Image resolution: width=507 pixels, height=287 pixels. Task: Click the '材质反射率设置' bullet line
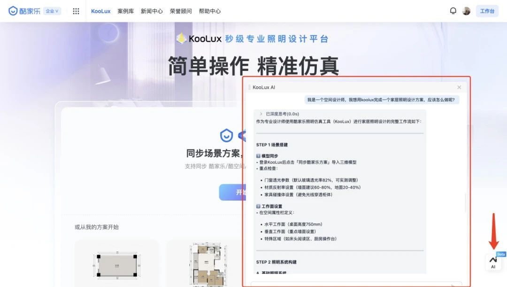coord(312,187)
